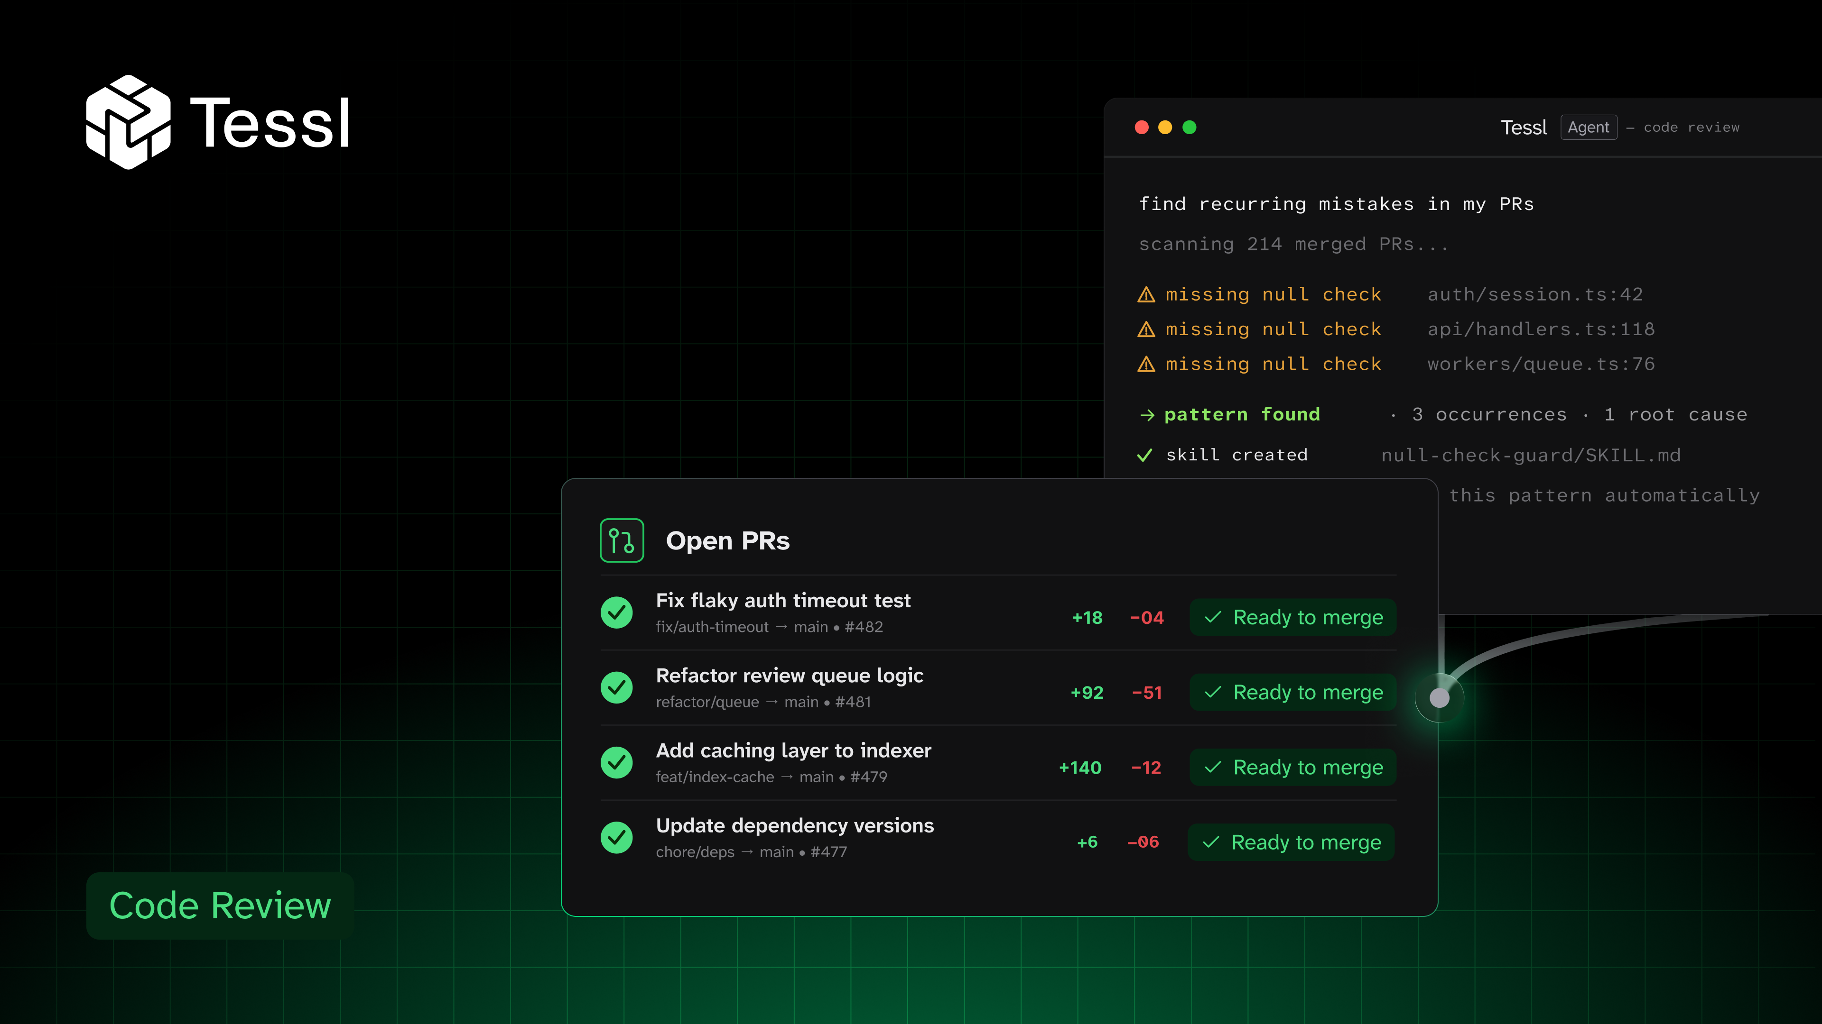Click the arrow icon before pattern found

point(1146,416)
